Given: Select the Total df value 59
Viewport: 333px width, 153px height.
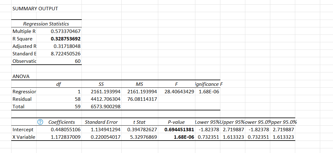Looking at the screenshot, I should click(78, 107).
